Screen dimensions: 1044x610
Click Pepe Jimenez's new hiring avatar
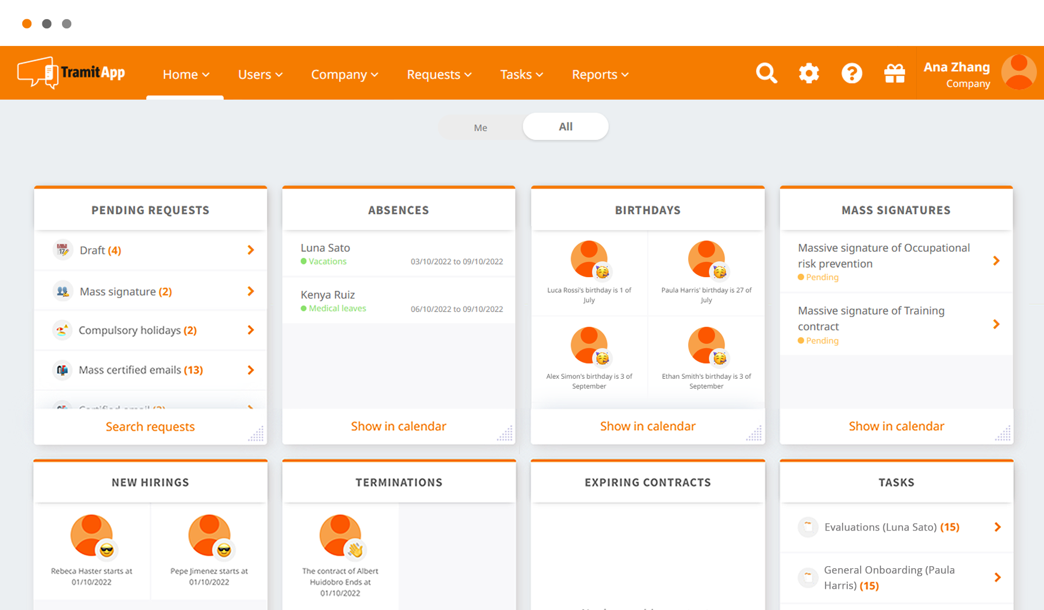click(210, 535)
